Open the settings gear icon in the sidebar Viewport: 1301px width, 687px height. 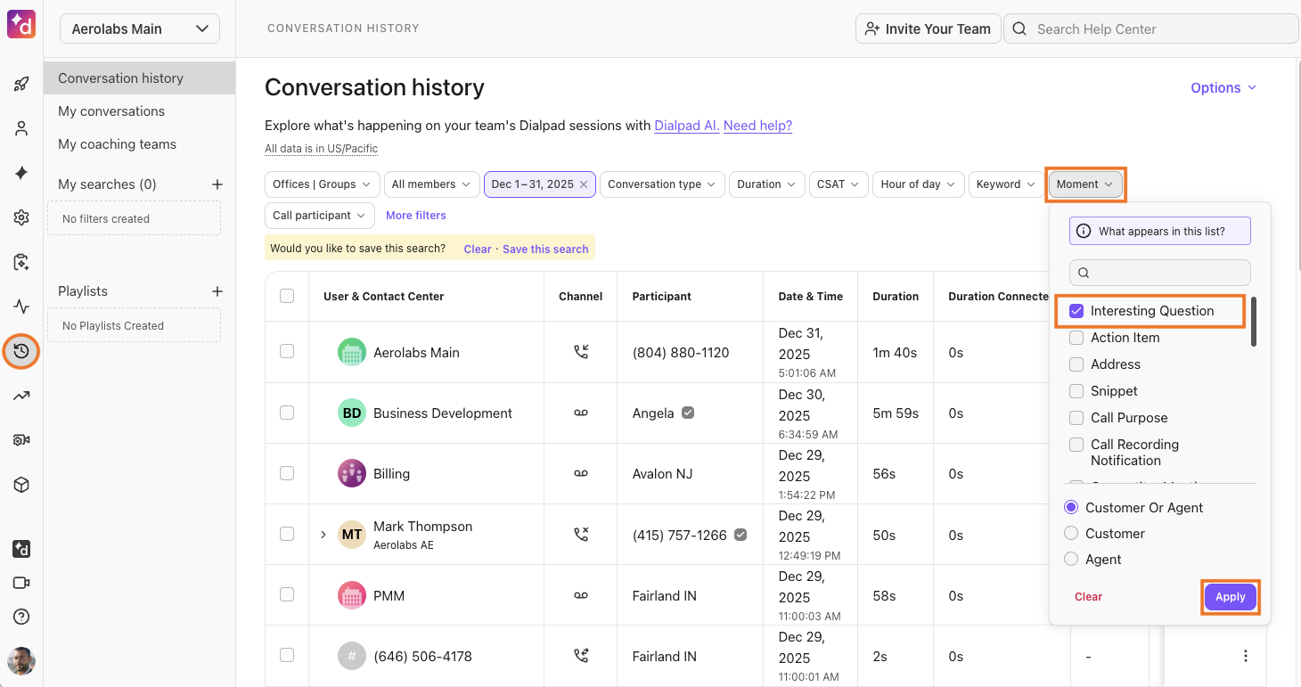point(20,217)
